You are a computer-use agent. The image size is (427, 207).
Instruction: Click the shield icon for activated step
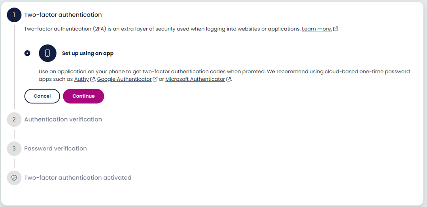click(14, 178)
